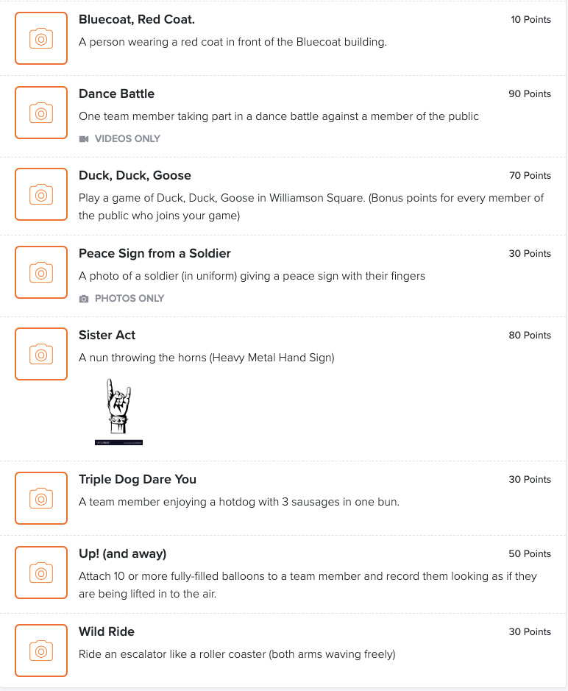Select the Duck, Duck, Goose mission title
This screenshot has height=691, width=568.
pyautogui.click(x=135, y=175)
